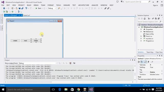Click in the Search Solution Explorer field

point(148,22)
